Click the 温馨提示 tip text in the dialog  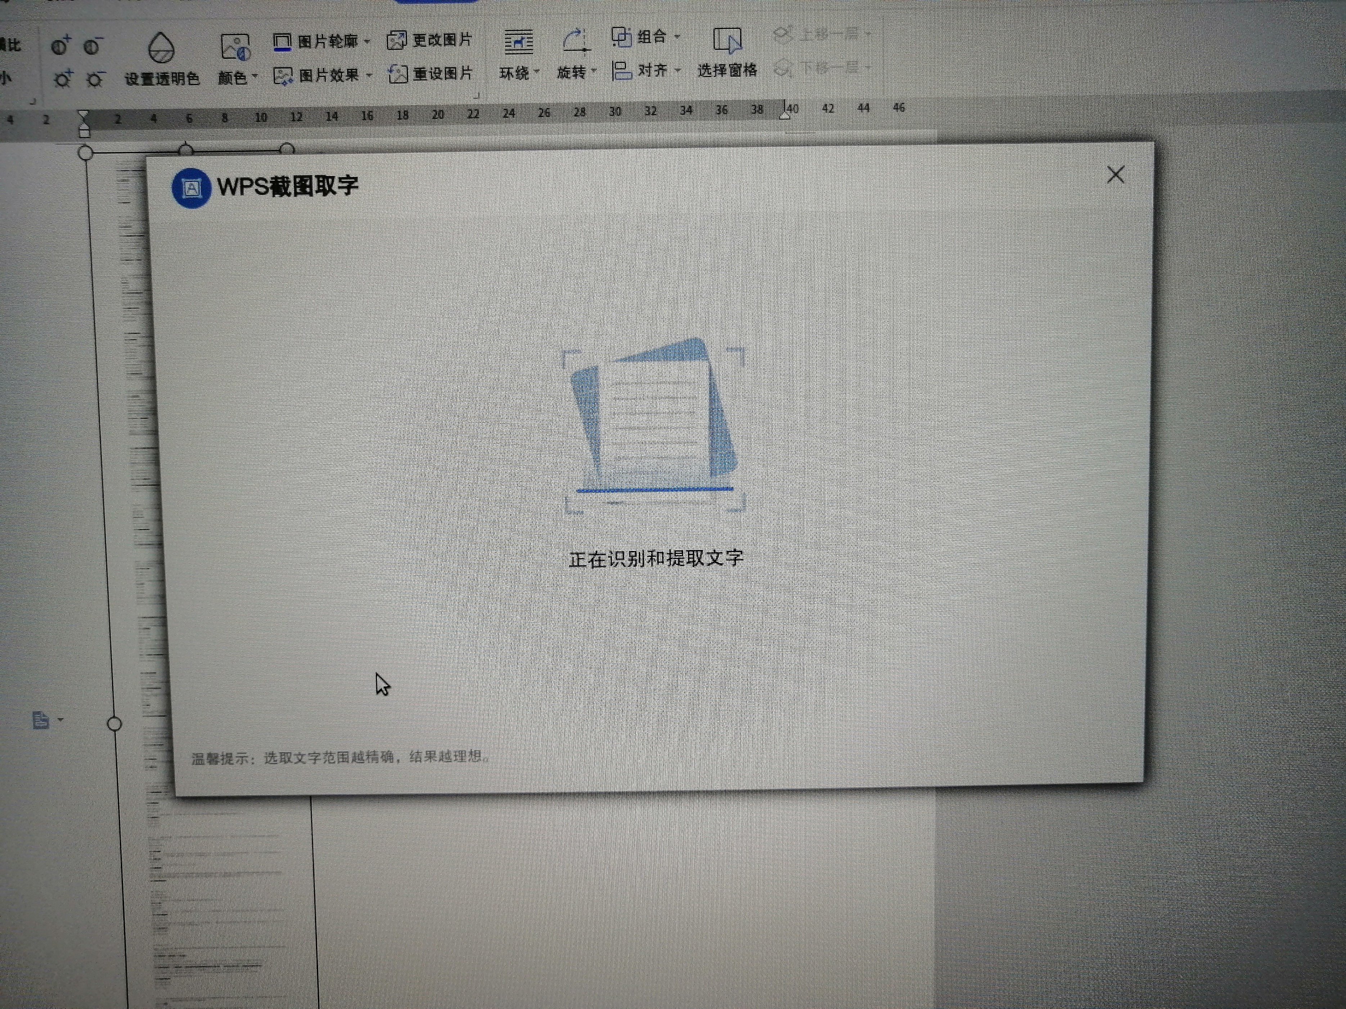(x=341, y=757)
